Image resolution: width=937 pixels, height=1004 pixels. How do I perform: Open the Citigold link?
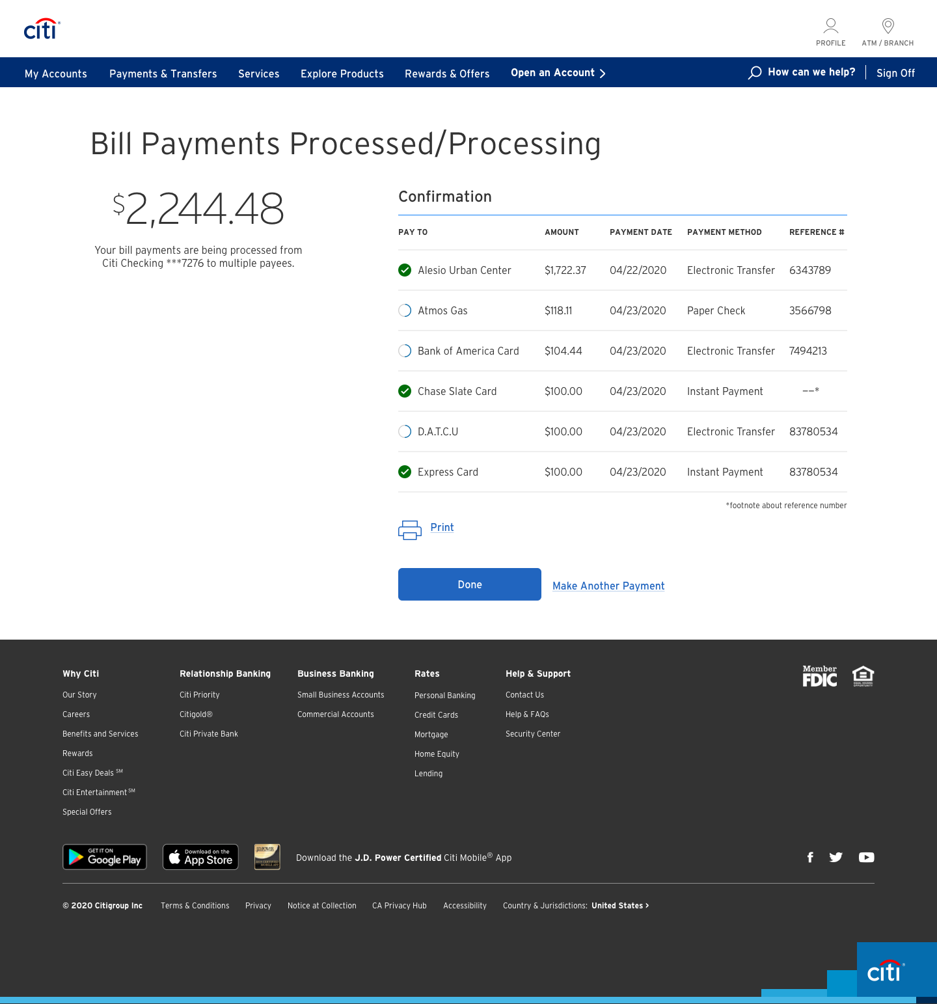[196, 714]
